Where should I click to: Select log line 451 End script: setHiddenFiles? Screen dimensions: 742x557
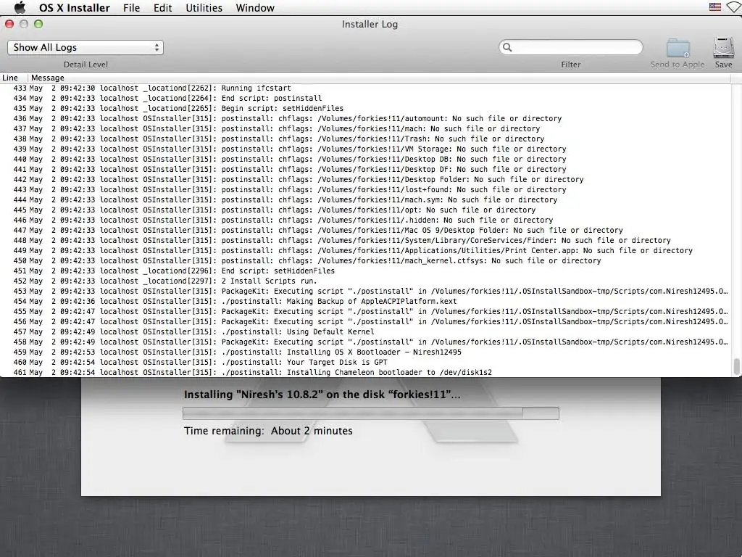[365, 271]
